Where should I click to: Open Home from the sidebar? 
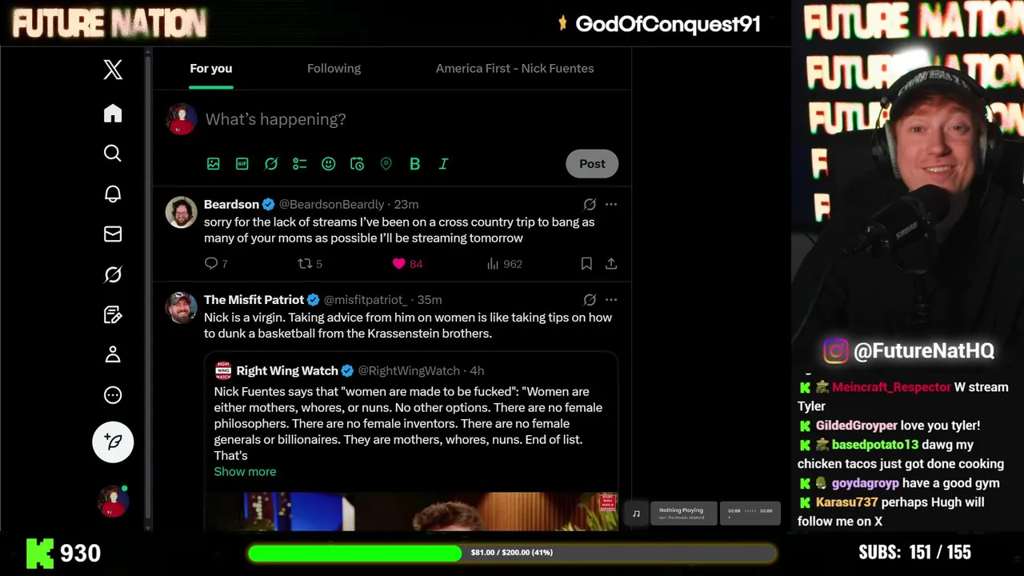113,113
